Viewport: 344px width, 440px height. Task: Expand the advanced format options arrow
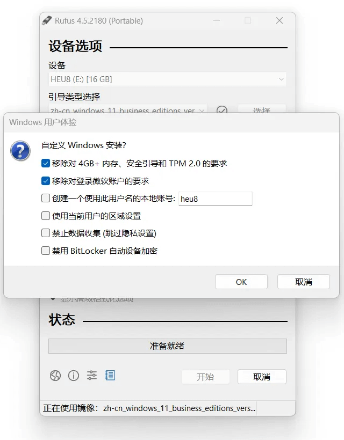pos(53,299)
